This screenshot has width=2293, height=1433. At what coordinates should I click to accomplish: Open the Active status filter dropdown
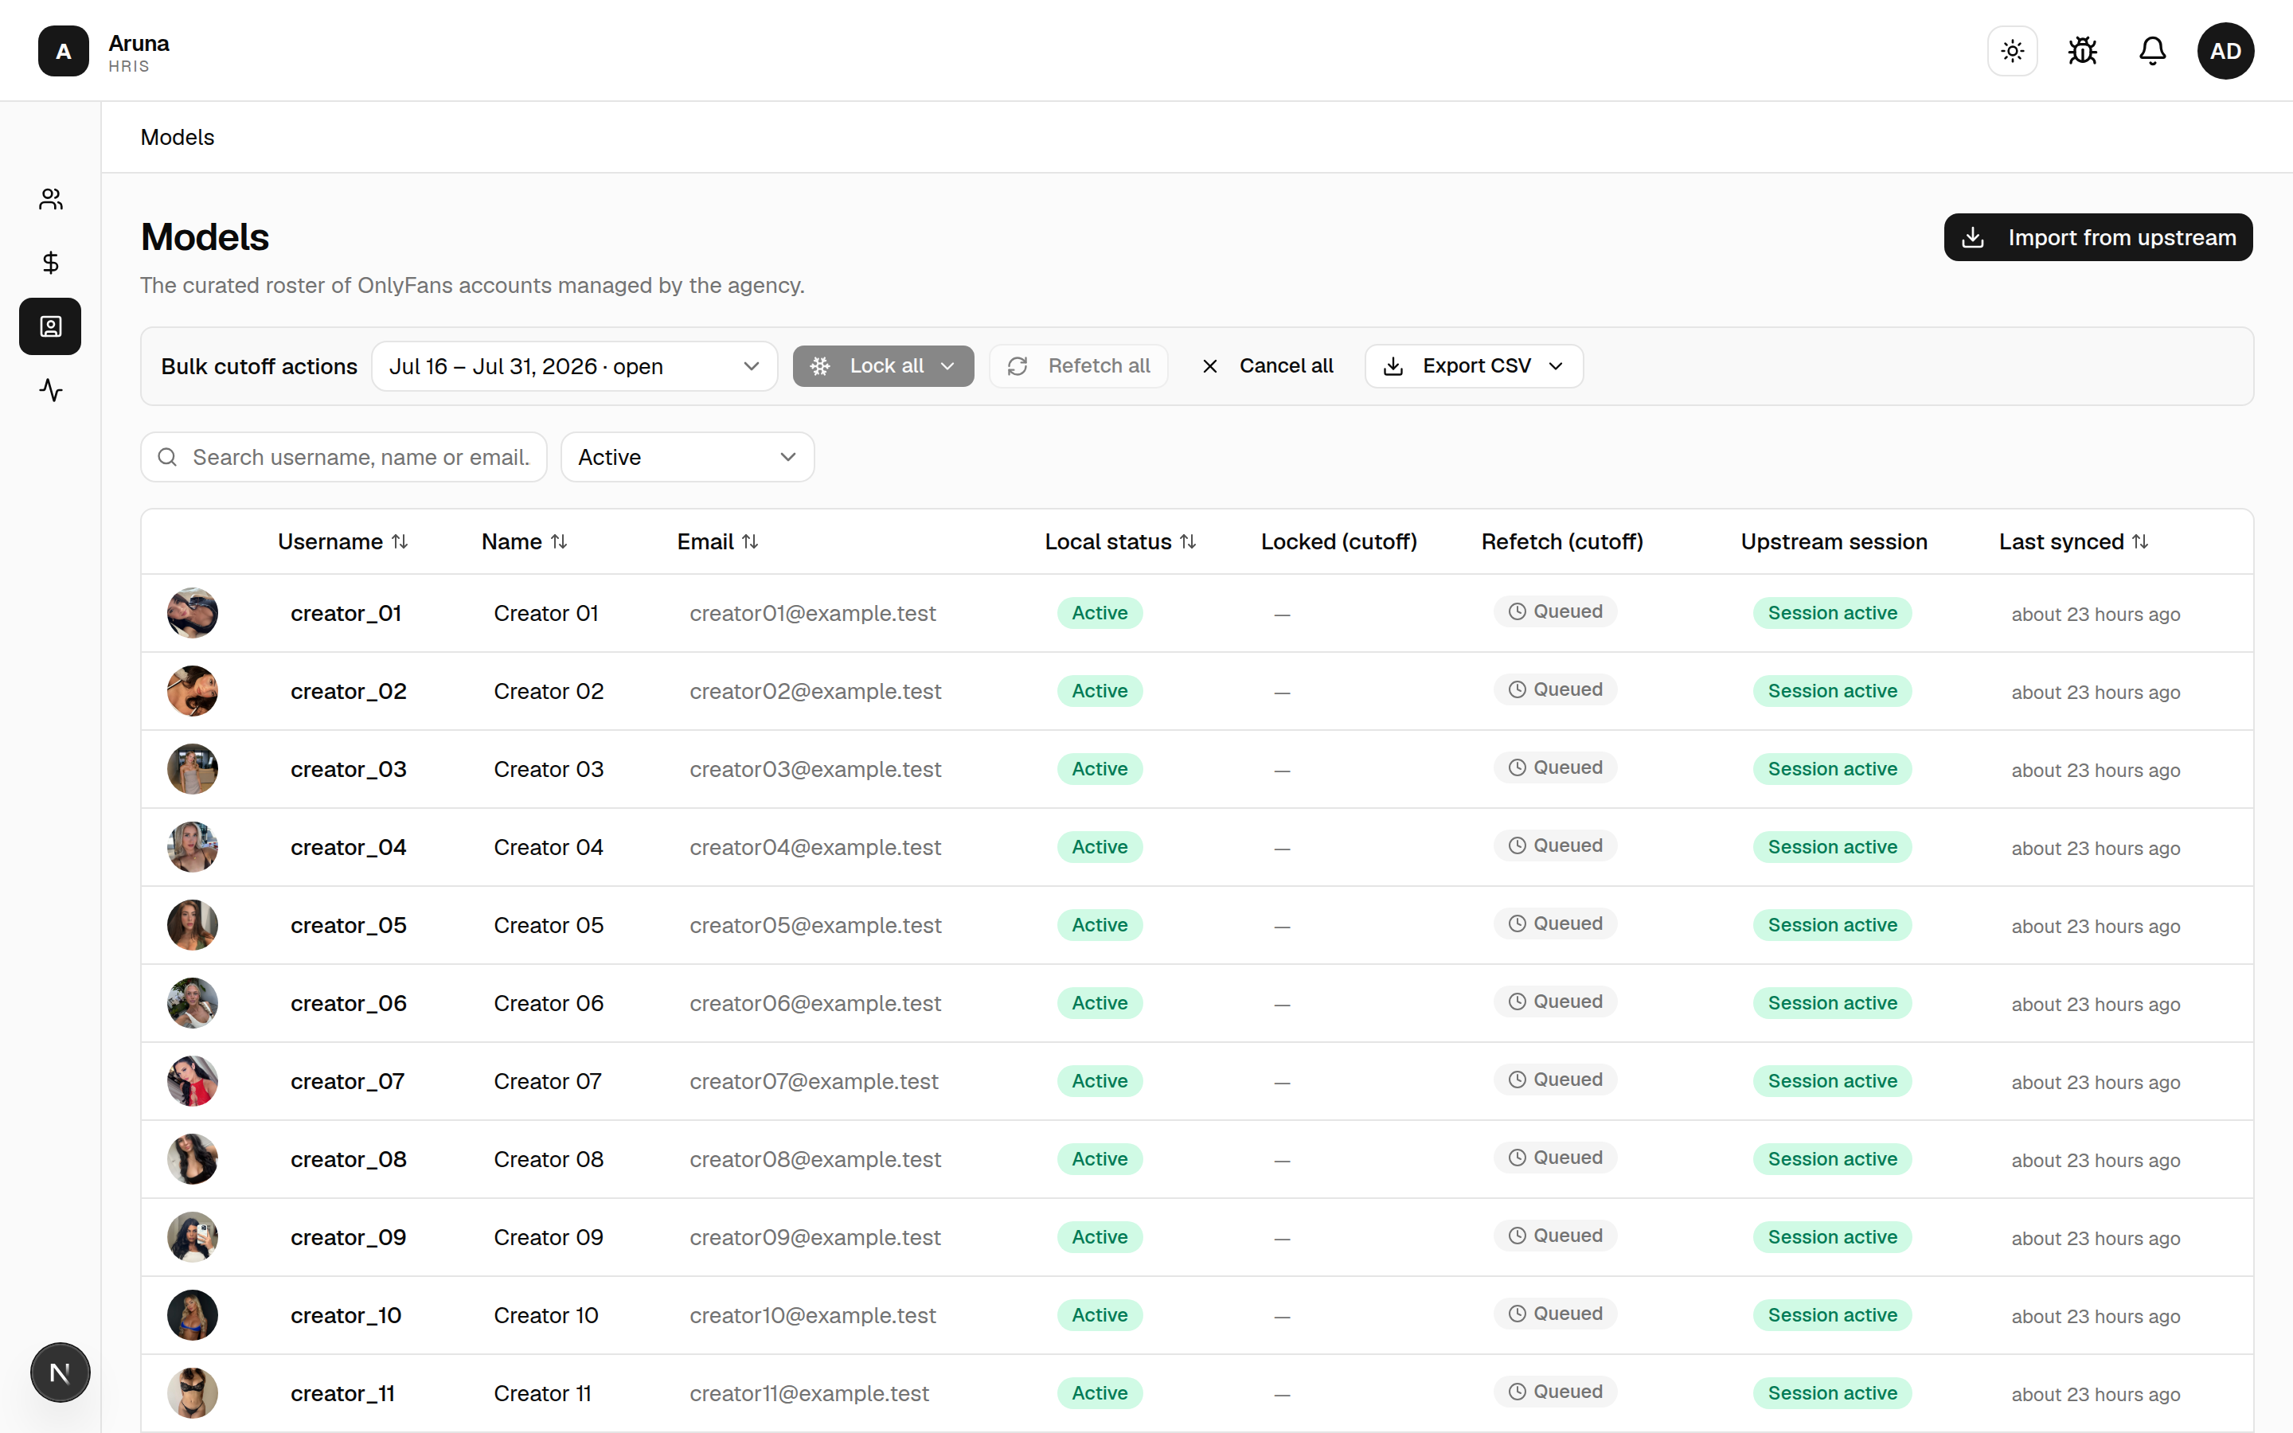click(687, 457)
